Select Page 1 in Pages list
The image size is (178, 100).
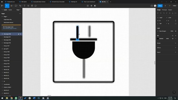(x=6, y=17)
